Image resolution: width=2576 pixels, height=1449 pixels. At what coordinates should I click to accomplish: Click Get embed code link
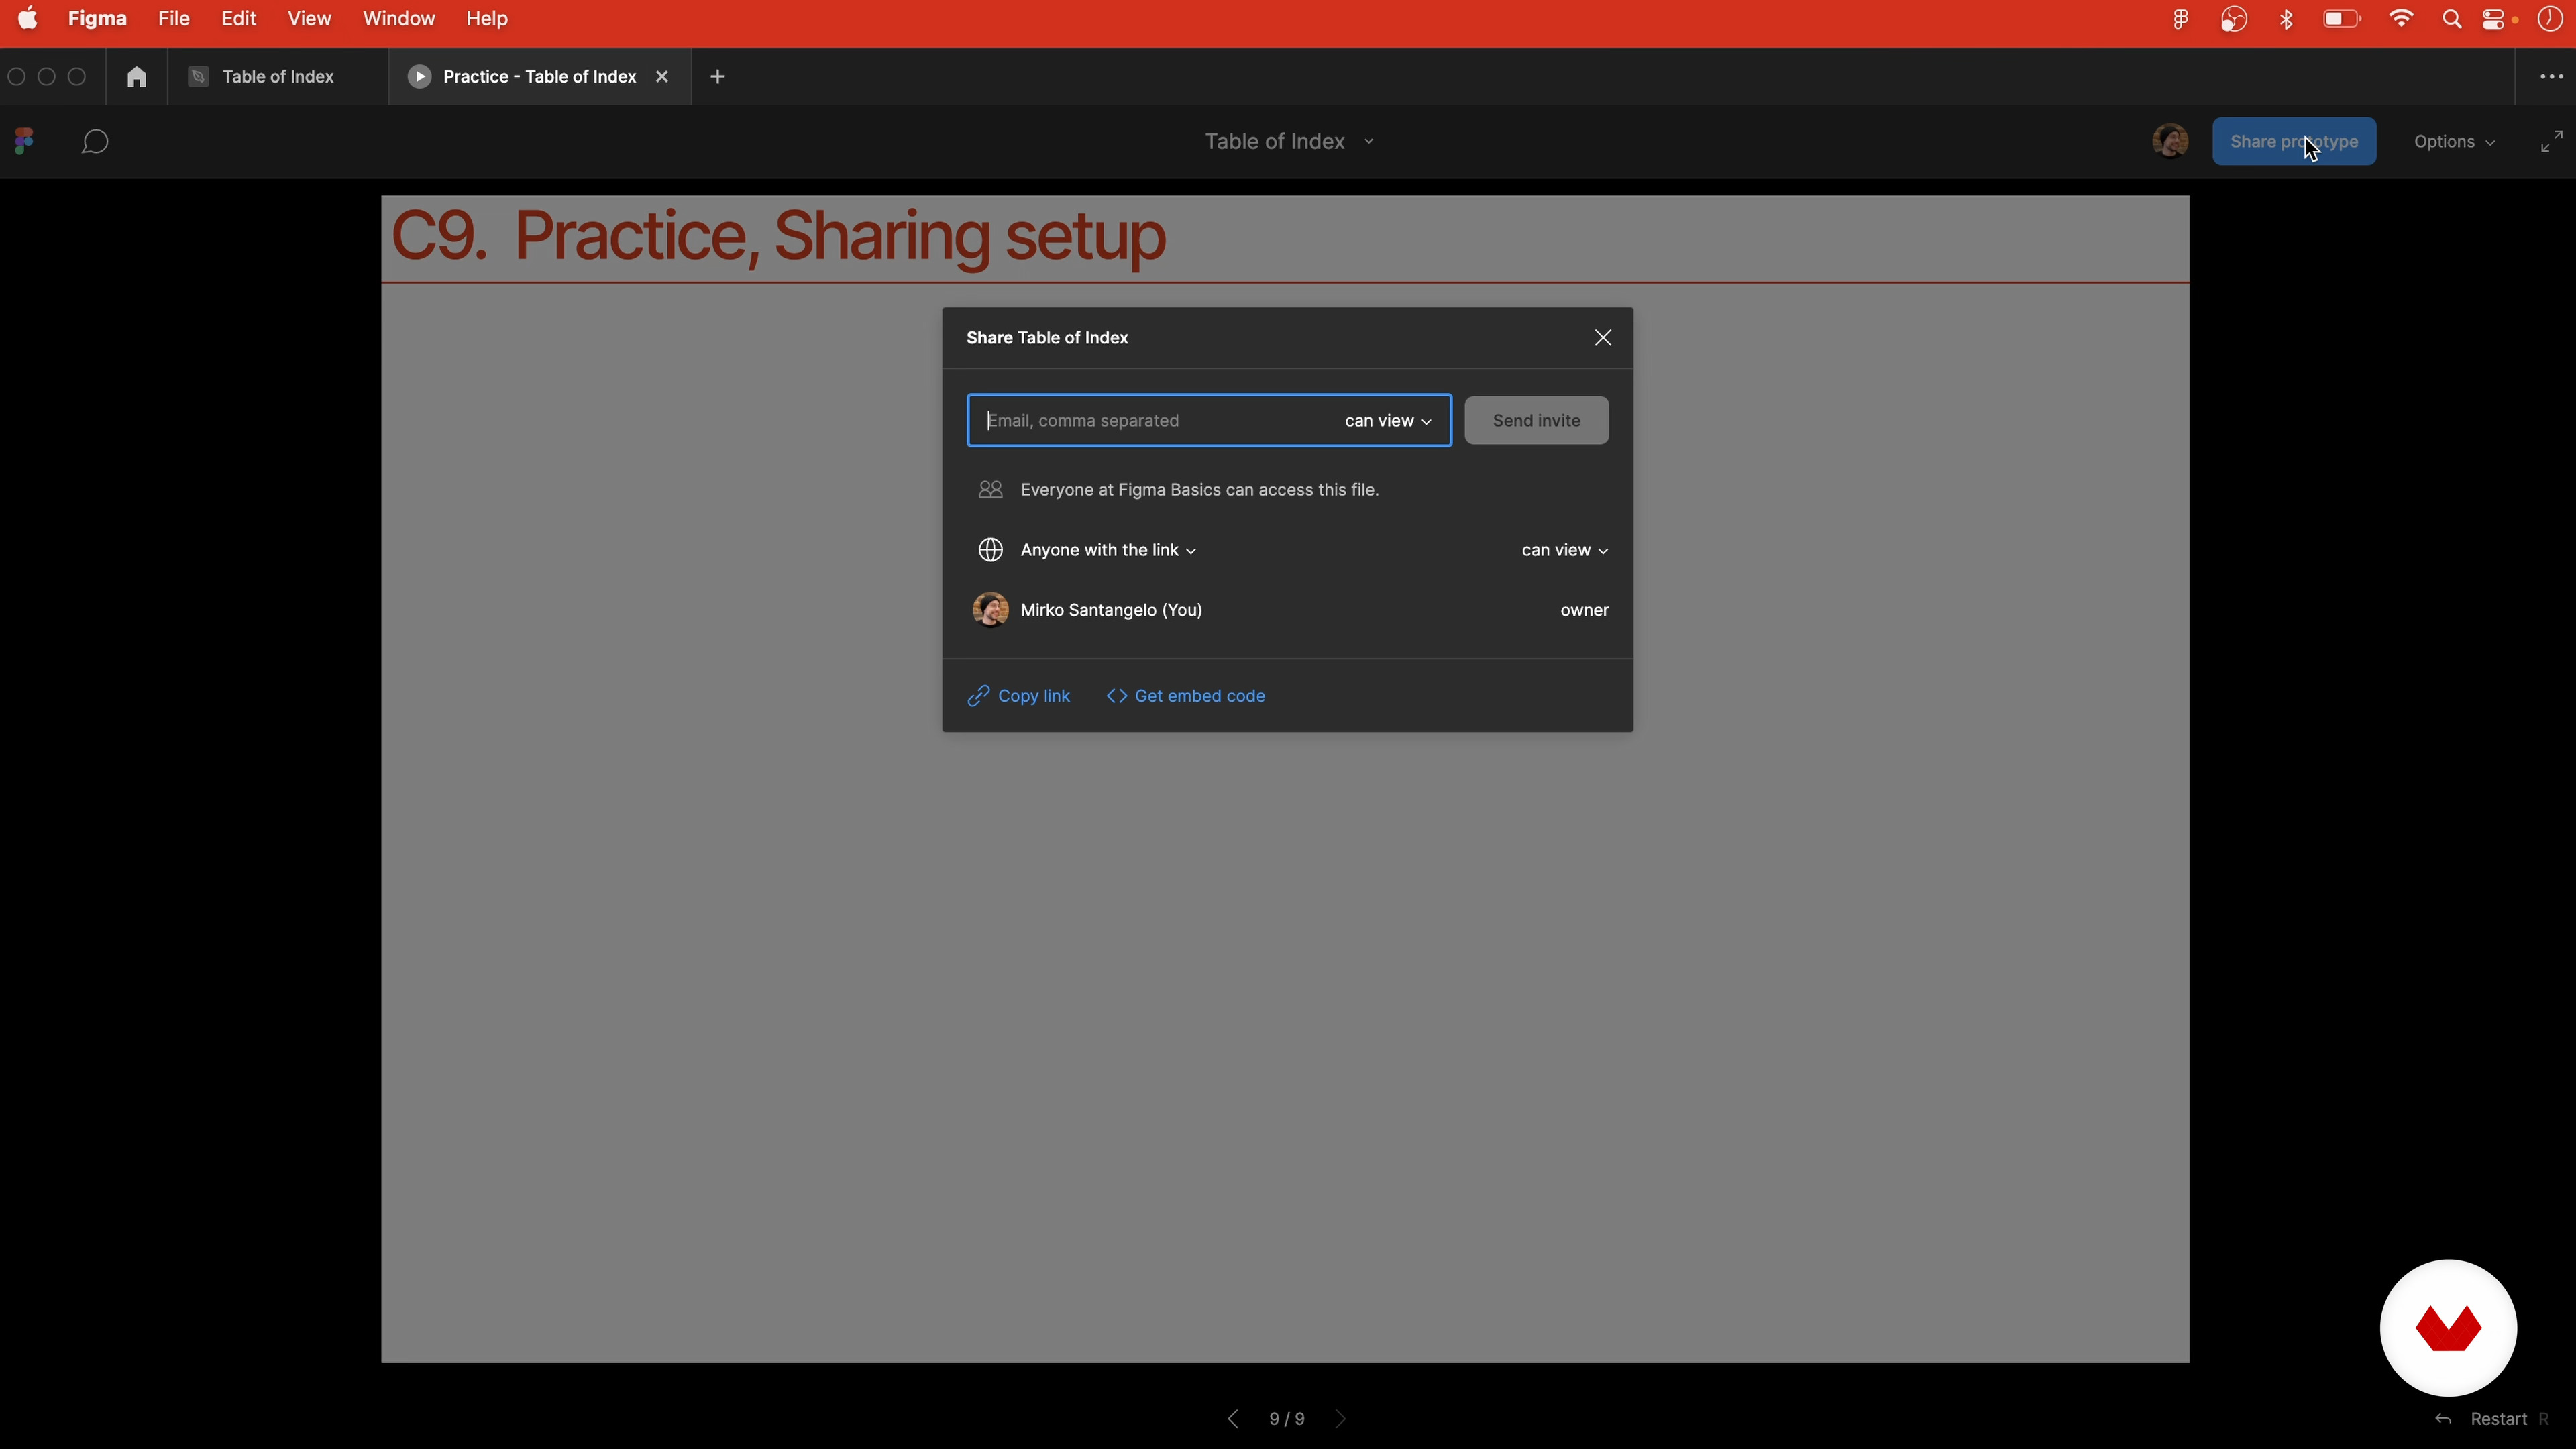coord(1185,696)
